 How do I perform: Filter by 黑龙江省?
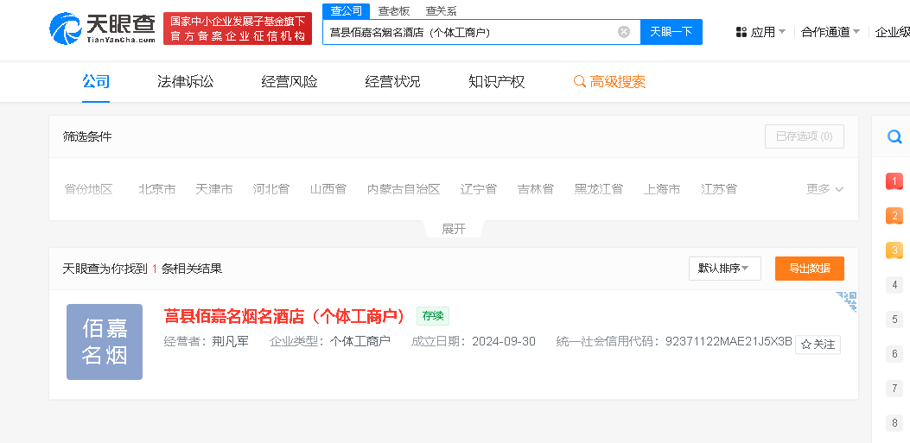tap(599, 189)
